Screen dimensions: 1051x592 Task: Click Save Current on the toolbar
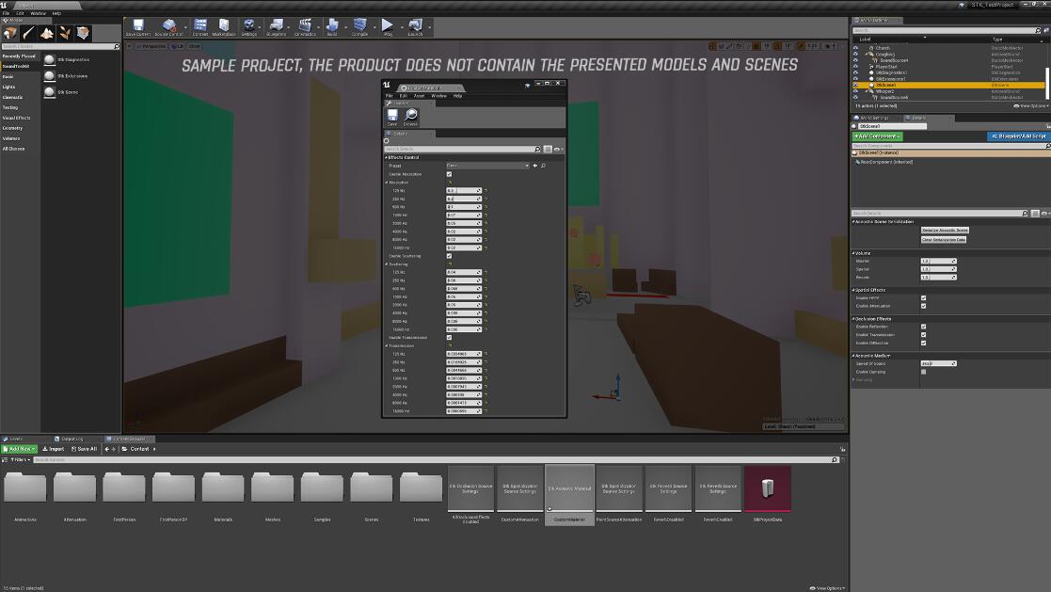pos(137,25)
